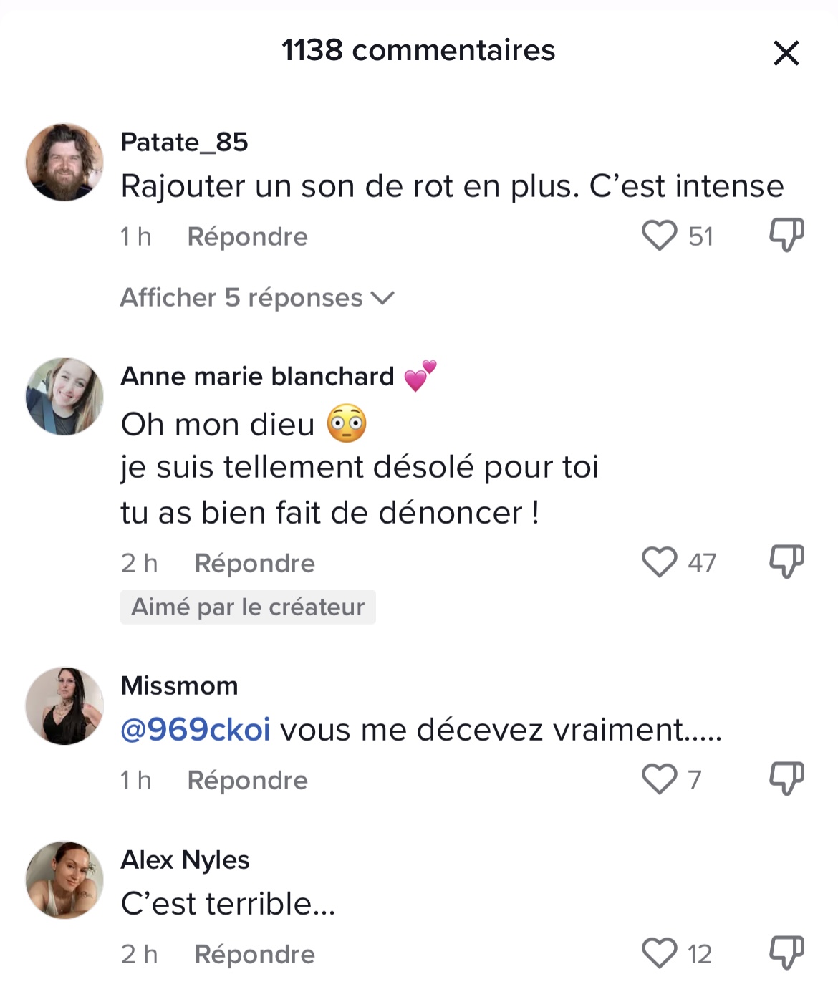The width and height of the screenshot is (838, 992).
Task: Like Alex Nyles' comment
Action: (x=659, y=953)
